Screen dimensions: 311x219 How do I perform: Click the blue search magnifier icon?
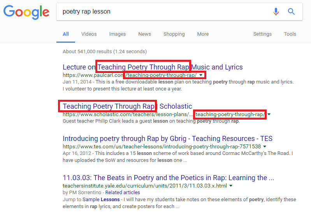click(291, 12)
